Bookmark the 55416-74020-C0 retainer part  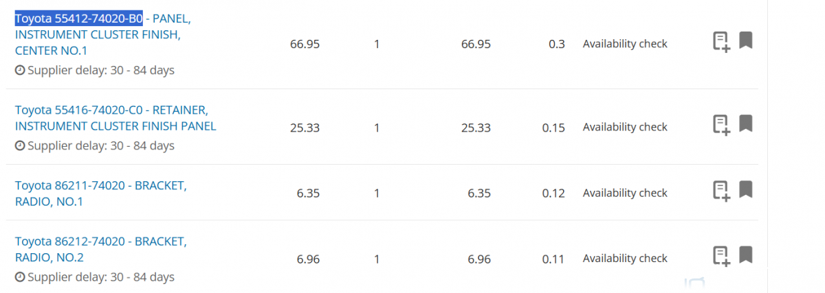746,124
